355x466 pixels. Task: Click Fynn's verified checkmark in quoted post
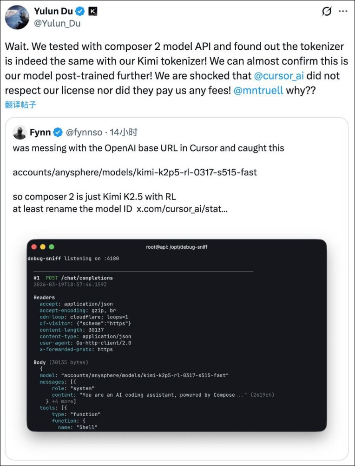pos(58,132)
